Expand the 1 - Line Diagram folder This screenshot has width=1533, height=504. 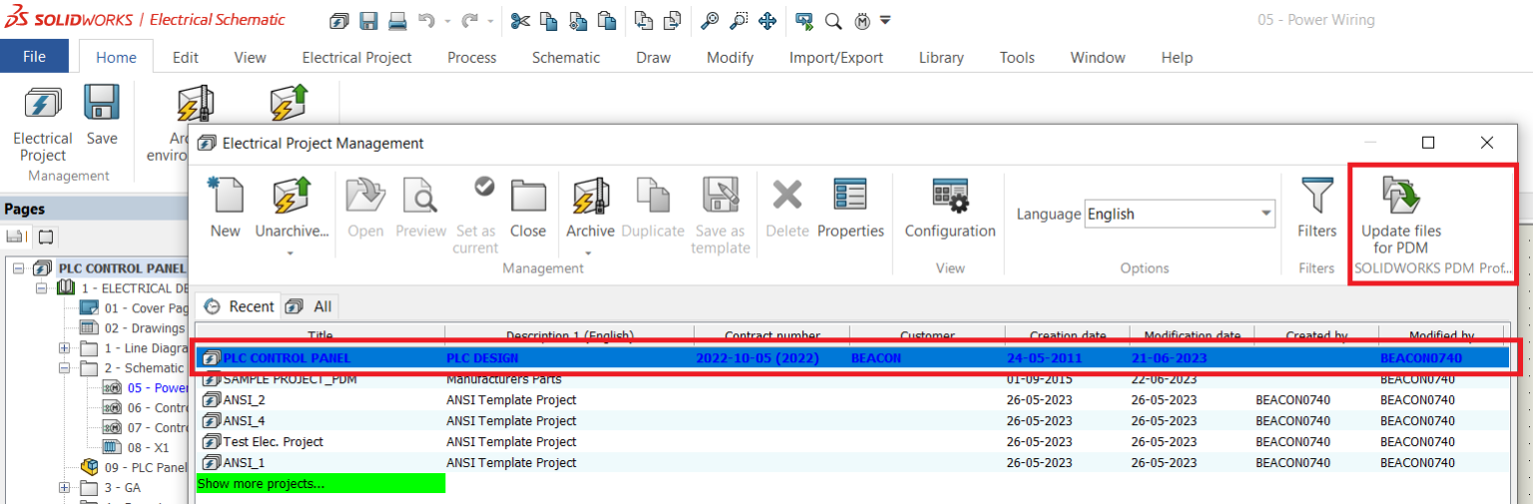click(x=65, y=347)
